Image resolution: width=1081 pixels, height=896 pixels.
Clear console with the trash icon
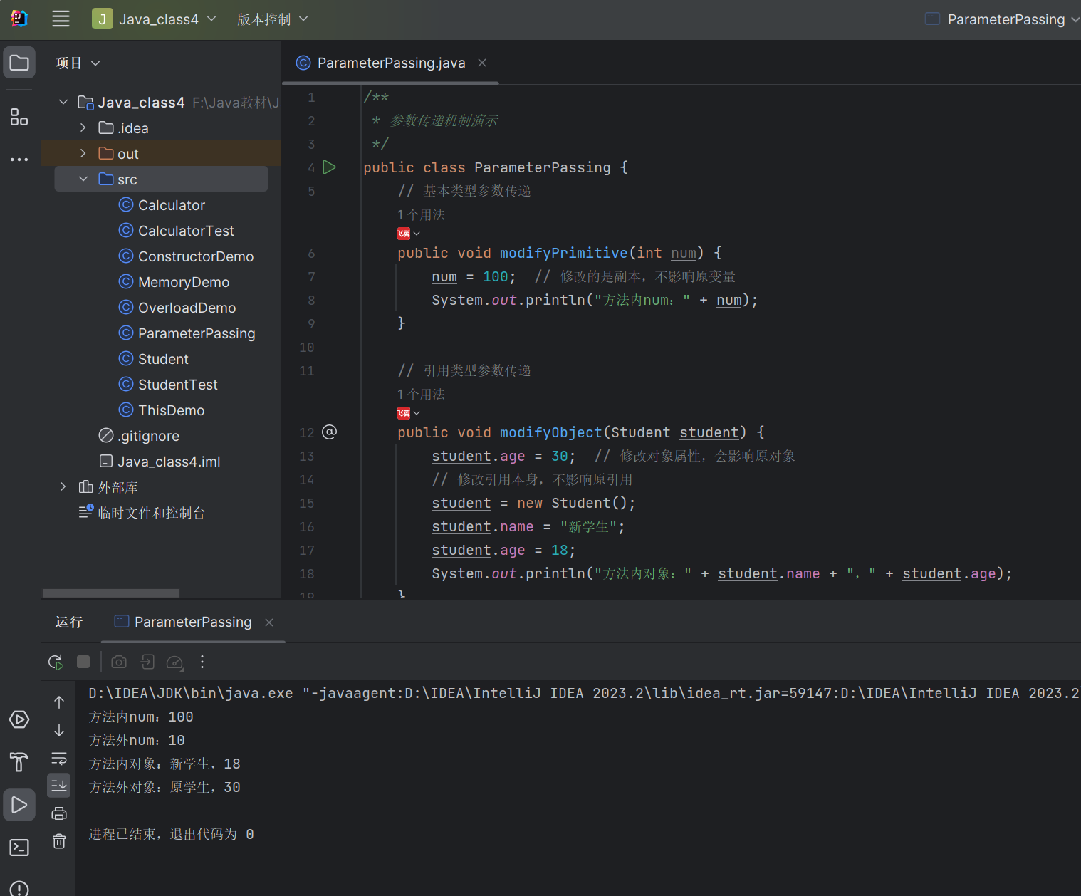click(x=59, y=841)
